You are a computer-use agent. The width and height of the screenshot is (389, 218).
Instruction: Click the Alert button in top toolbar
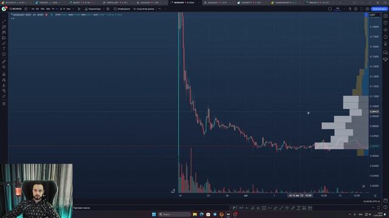click(122, 9)
